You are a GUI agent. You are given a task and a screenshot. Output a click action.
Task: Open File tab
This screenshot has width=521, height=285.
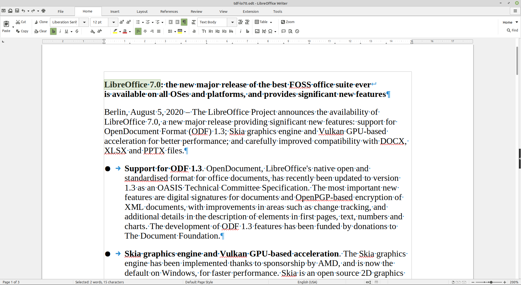click(61, 11)
